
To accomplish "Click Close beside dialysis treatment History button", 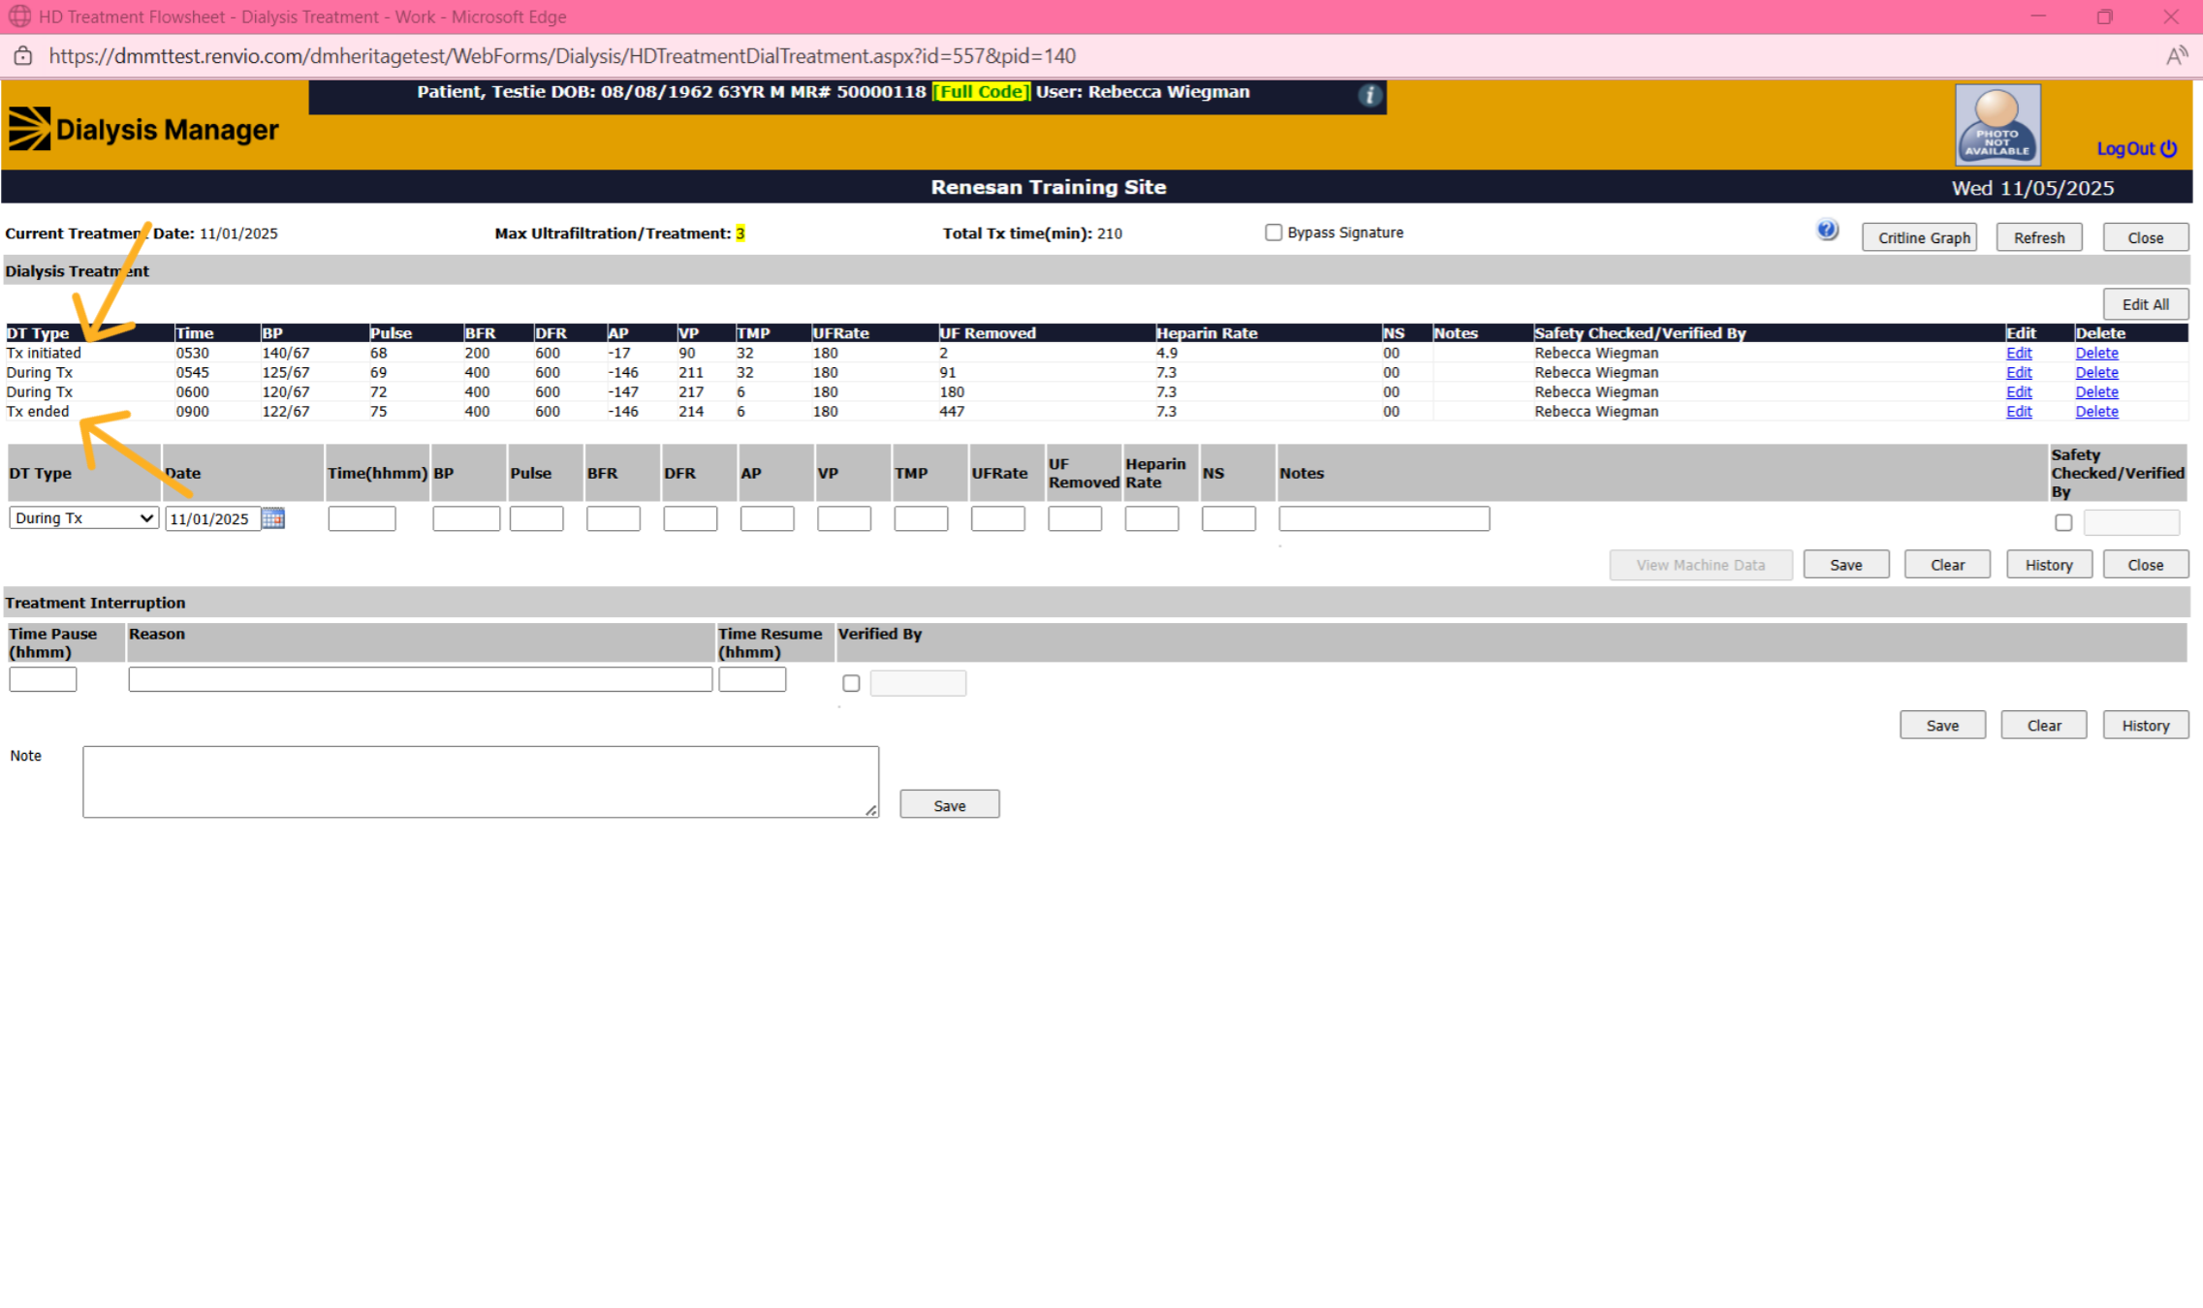I will coord(2145,565).
